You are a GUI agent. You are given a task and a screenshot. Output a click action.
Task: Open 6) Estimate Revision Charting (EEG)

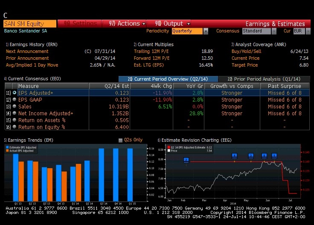195,140
